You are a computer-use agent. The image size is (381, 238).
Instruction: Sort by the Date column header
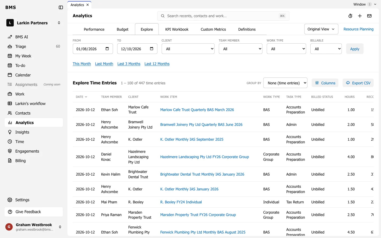tap(81, 97)
